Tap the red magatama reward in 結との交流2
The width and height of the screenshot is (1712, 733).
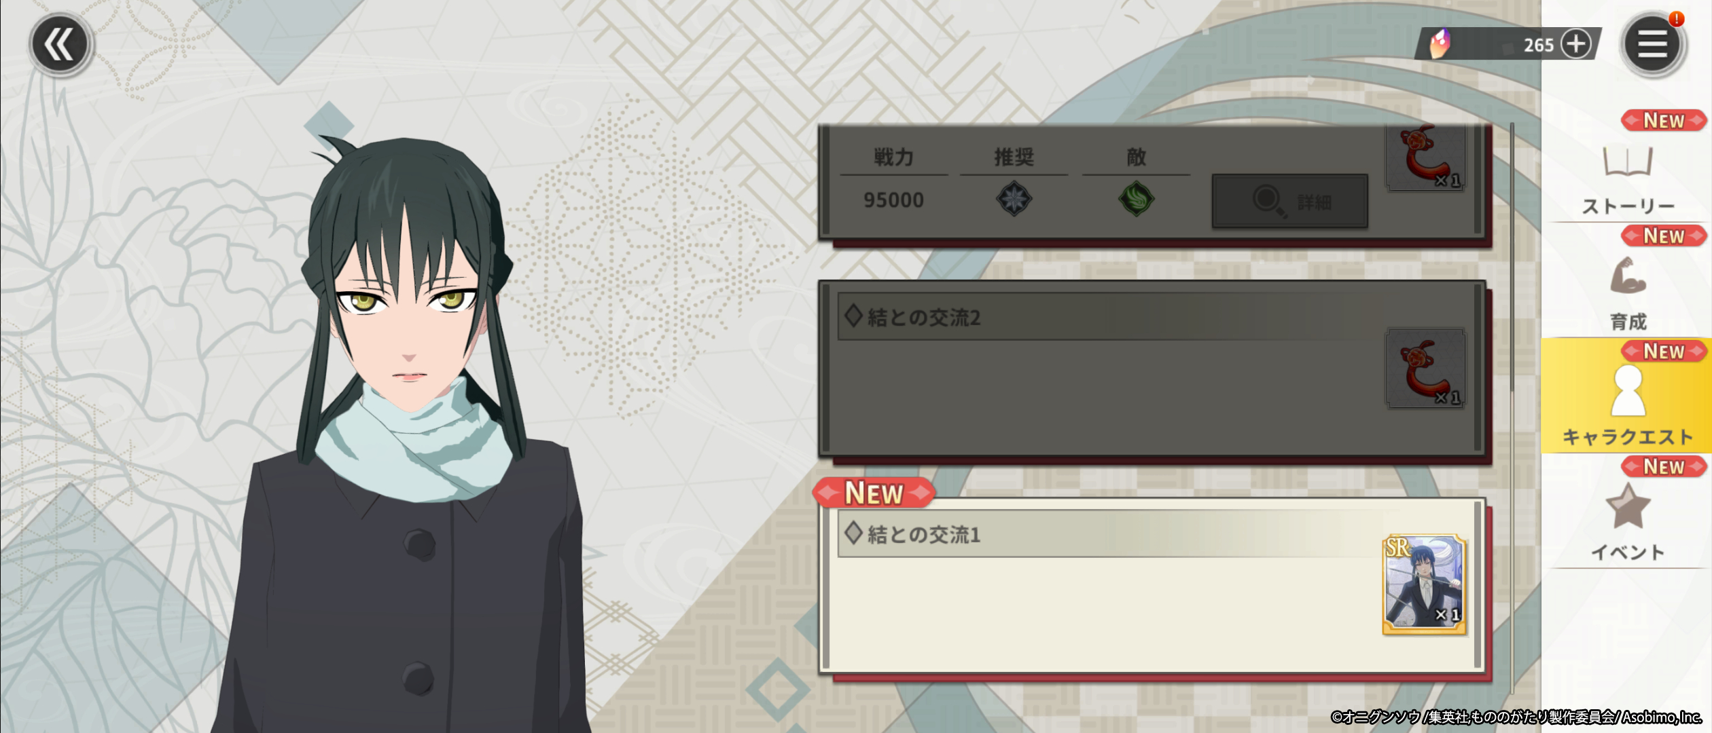(1425, 369)
